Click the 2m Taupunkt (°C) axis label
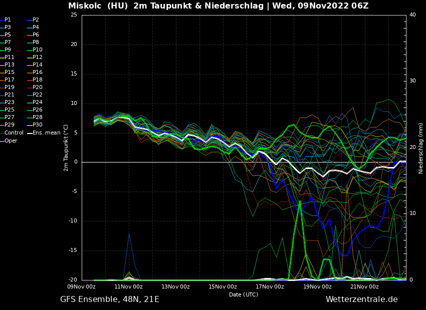 pyautogui.click(x=66, y=147)
